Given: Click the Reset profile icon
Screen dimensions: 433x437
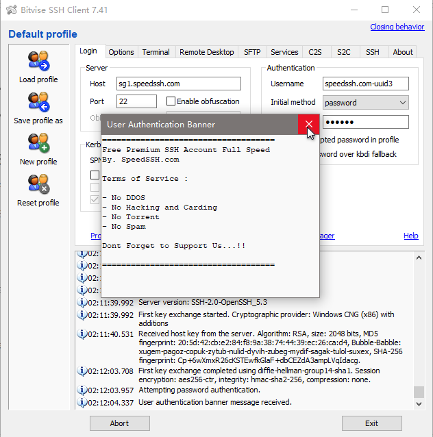Looking at the screenshot, I should 38,184.
